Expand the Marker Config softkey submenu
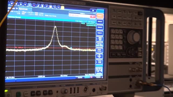The height and width of the screenshot is (97, 173). click(x=99, y=62)
